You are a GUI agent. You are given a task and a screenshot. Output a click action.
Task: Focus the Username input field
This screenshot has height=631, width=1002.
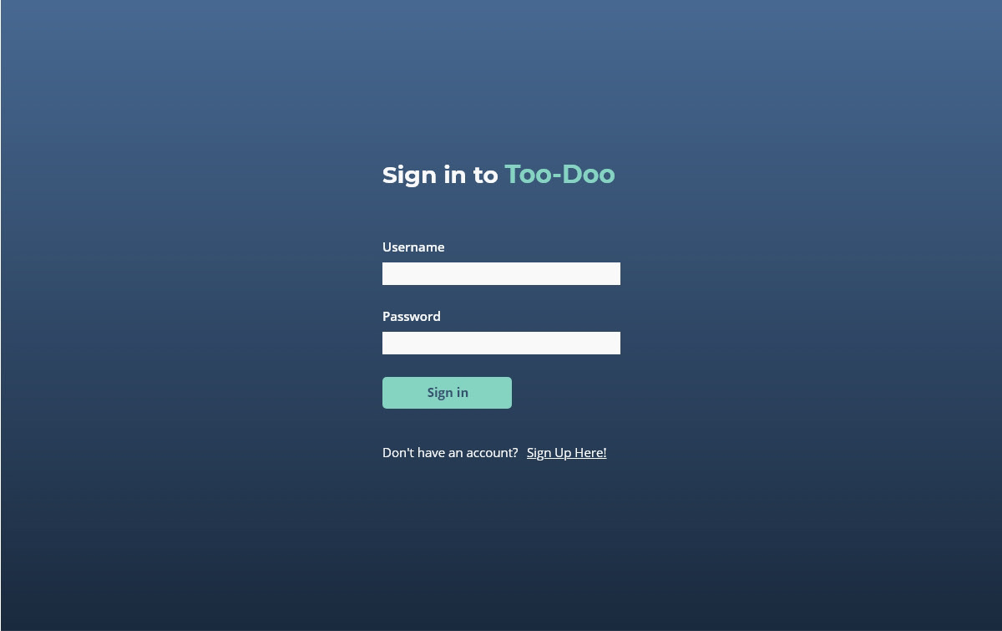pos(501,273)
